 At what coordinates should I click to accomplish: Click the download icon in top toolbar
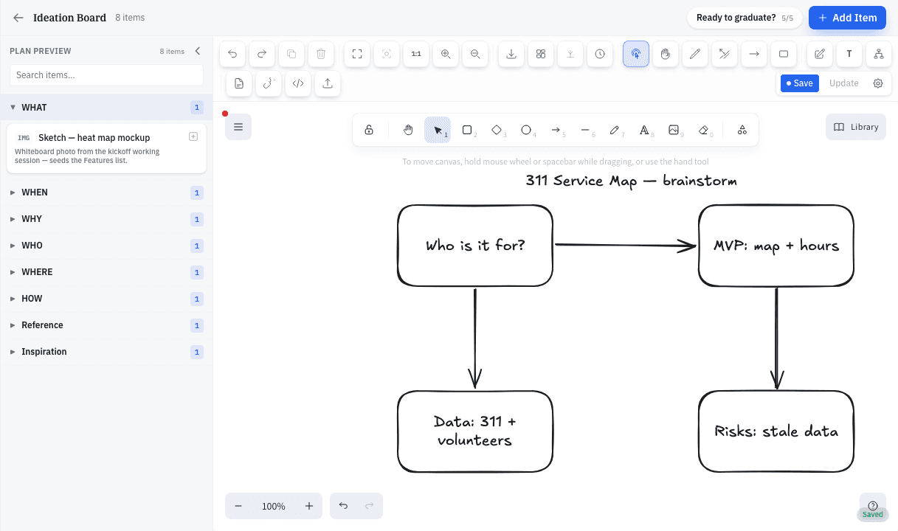point(511,54)
